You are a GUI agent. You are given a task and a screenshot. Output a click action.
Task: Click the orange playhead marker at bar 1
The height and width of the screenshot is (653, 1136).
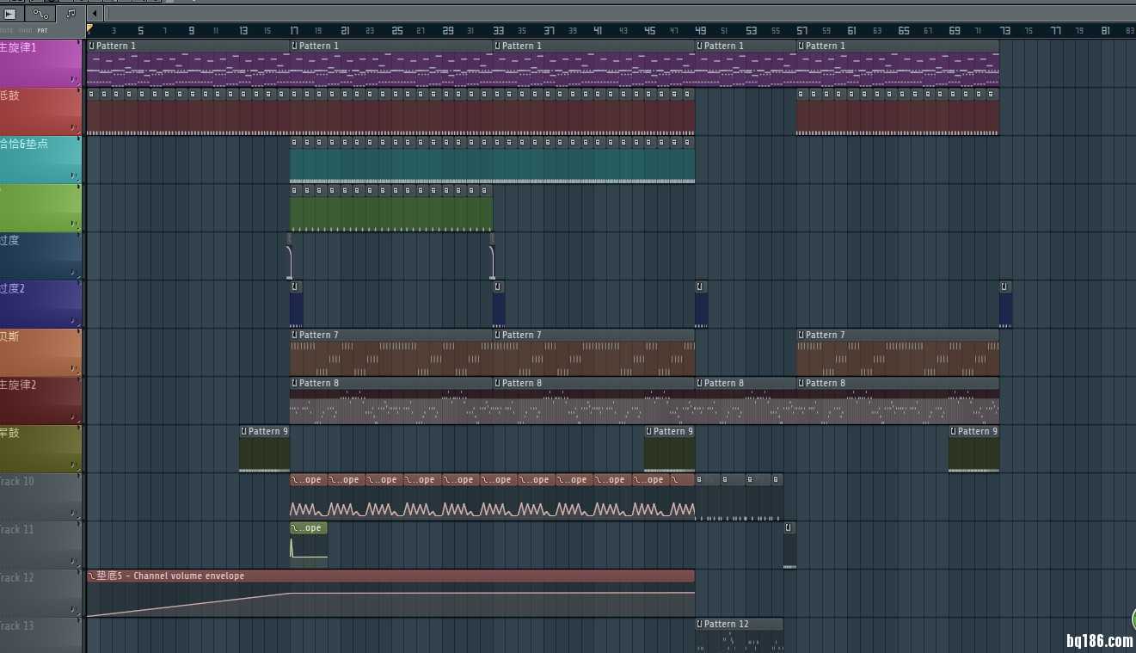(89, 28)
